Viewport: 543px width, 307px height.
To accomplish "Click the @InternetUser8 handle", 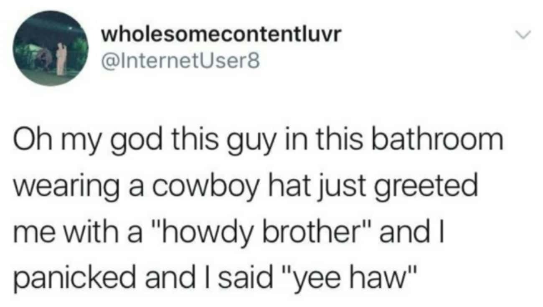I will pos(180,62).
